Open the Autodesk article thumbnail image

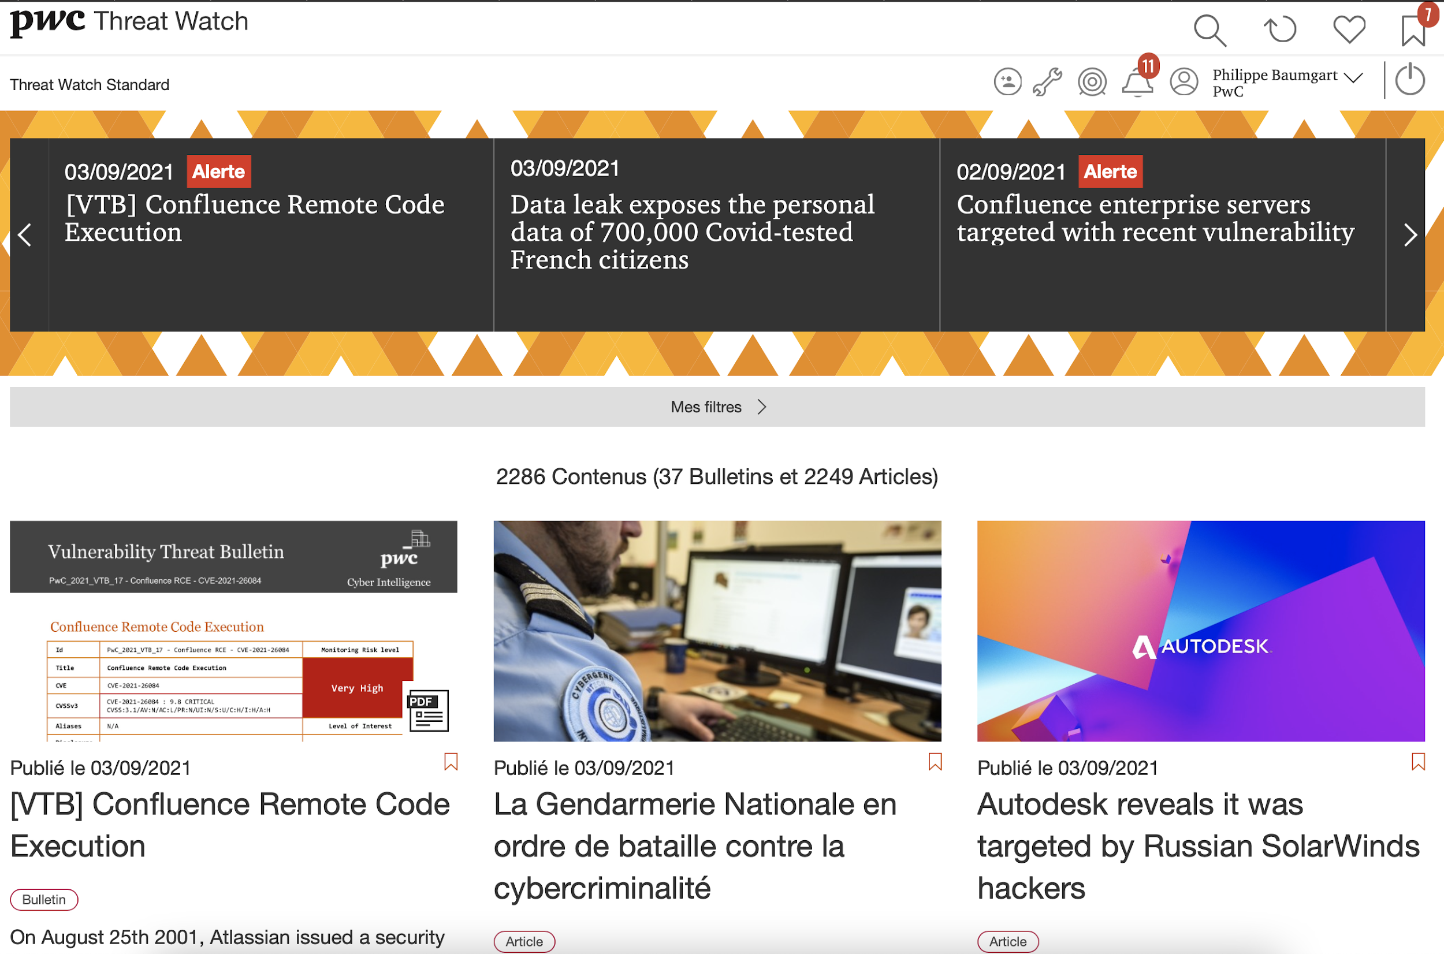click(1200, 631)
